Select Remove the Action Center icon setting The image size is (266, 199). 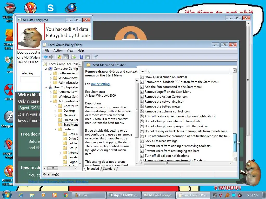click(166, 96)
